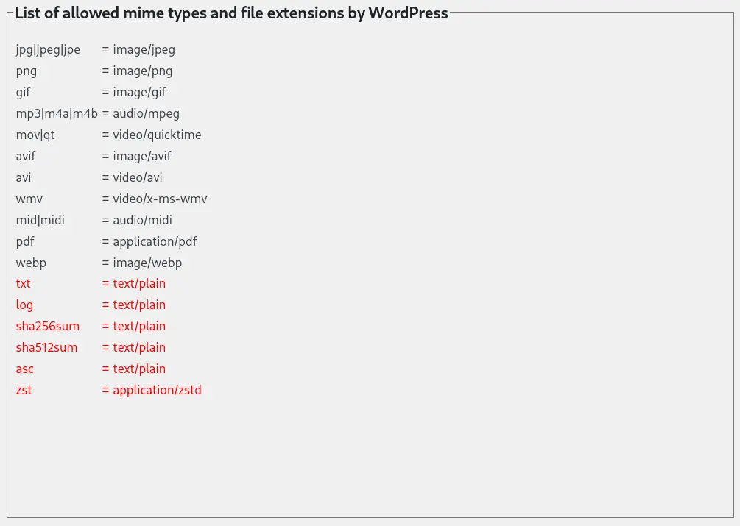This screenshot has height=526, width=740.
Task: Click the '= application/zstd' mime type
Action: [x=152, y=390]
